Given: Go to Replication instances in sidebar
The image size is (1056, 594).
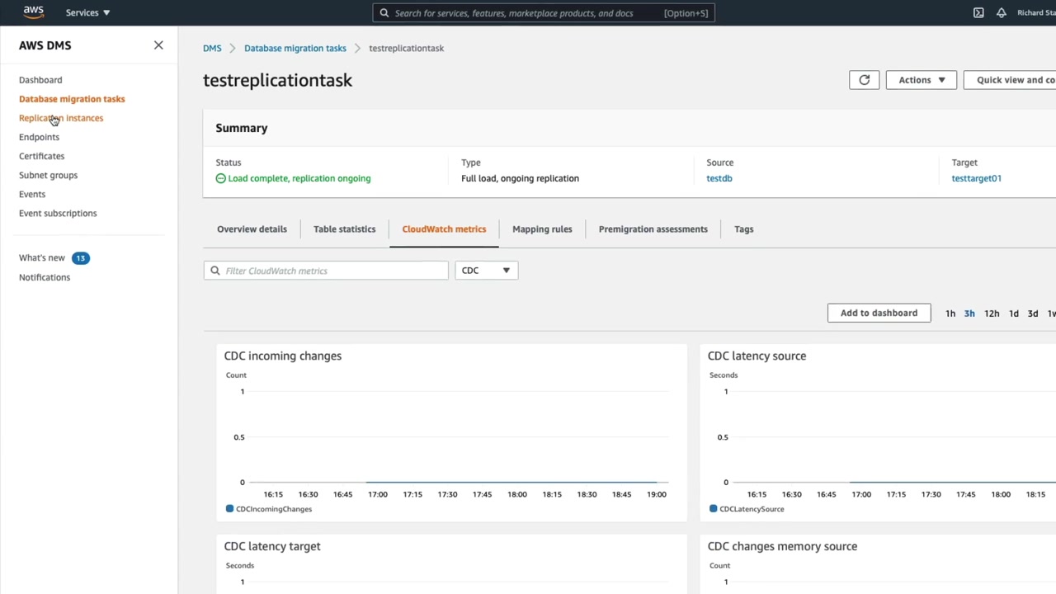Looking at the screenshot, I should pos(61,118).
